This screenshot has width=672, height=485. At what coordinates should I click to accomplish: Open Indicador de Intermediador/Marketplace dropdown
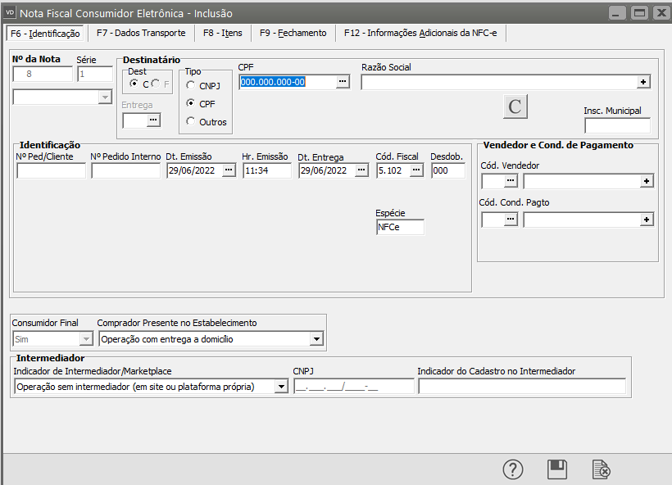(x=282, y=387)
